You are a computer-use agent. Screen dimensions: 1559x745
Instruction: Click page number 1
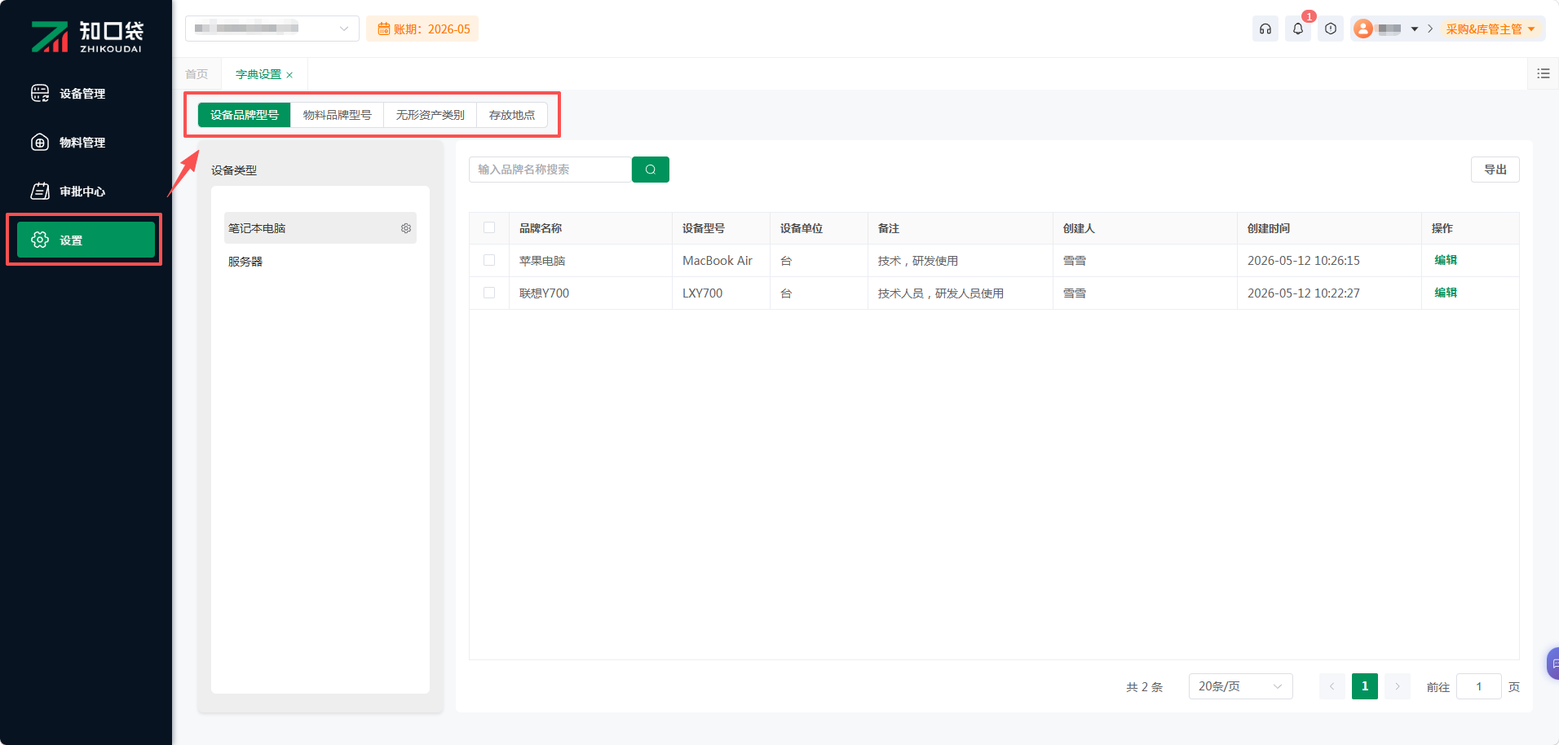tap(1365, 686)
